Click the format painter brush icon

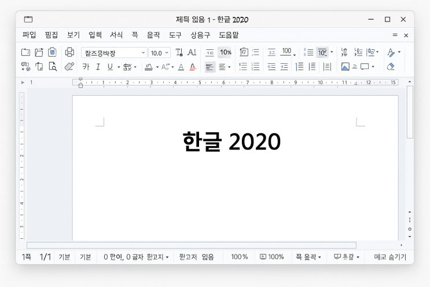click(x=69, y=67)
